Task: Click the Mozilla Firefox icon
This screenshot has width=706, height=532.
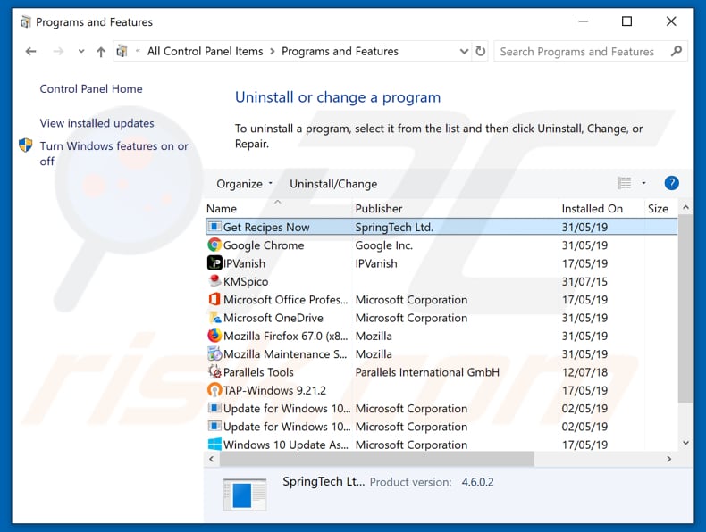Action: pyautogui.click(x=214, y=336)
